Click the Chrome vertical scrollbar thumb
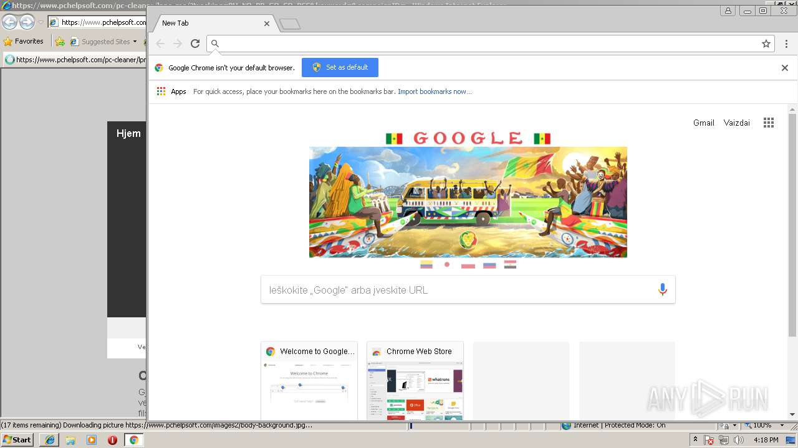 tap(792, 225)
